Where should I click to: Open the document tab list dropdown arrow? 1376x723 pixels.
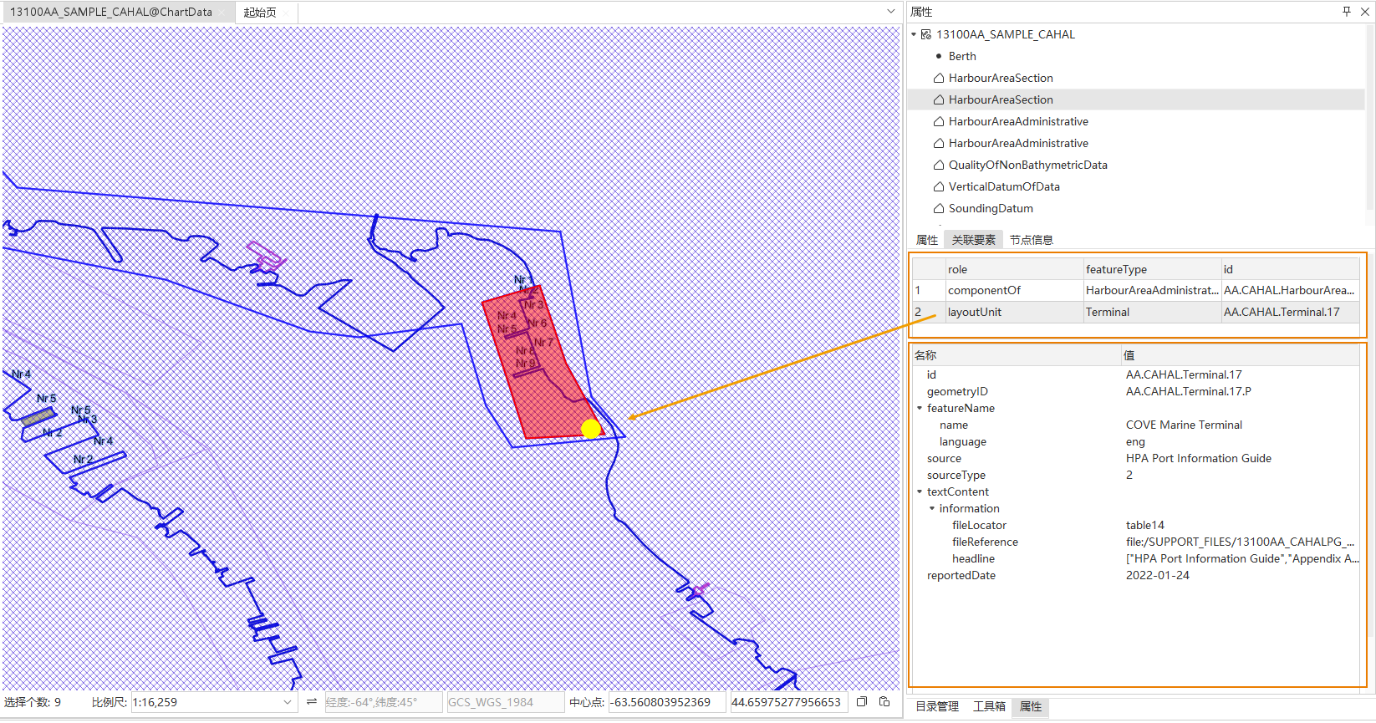891,12
